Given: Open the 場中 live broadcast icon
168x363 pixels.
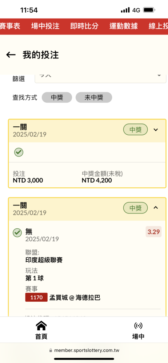Looking at the screenshot, I should click(x=138, y=326).
